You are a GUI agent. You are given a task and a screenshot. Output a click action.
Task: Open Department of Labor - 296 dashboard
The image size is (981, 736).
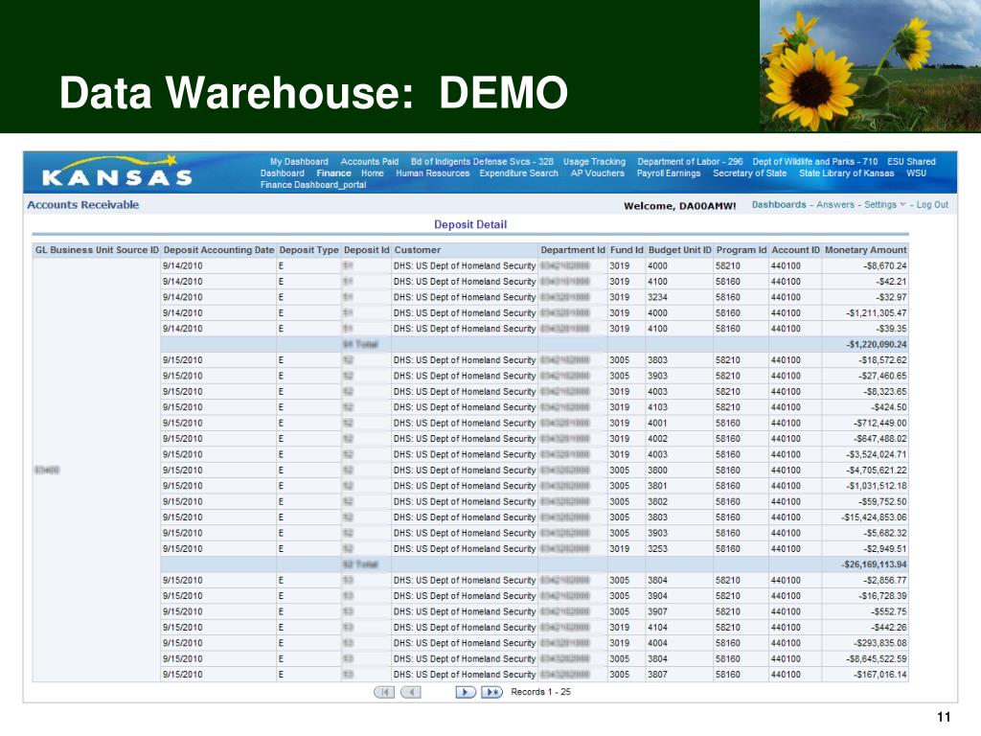(690, 161)
